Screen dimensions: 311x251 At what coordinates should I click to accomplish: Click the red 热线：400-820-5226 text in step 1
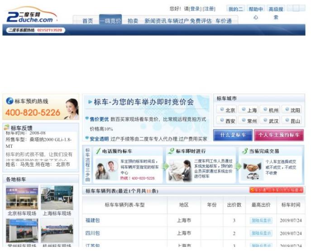click(137, 178)
